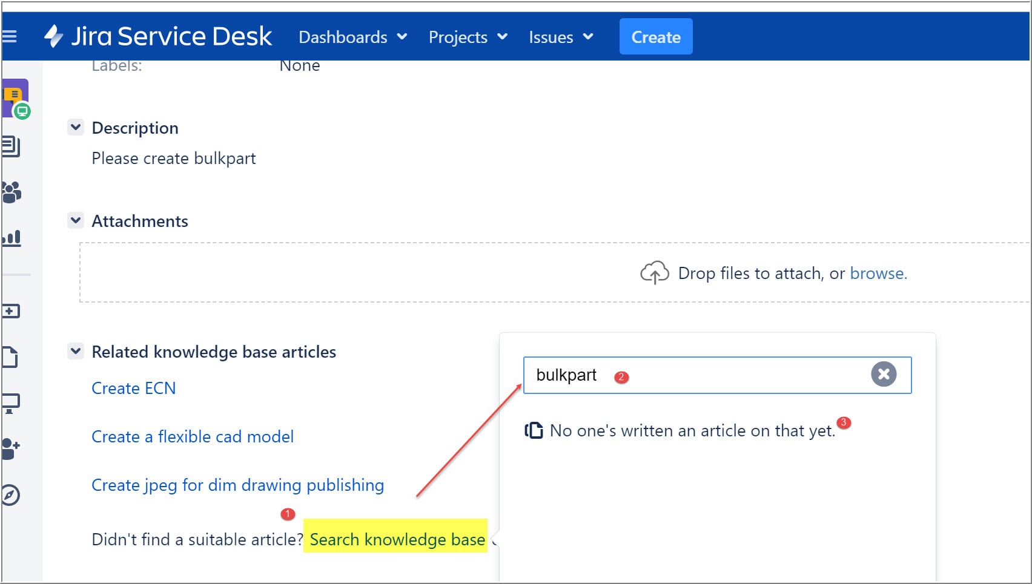The height and width of the screenshot is (584, 1032).
Task: Click the blue Create button
Action: click(x=656, y=37)
